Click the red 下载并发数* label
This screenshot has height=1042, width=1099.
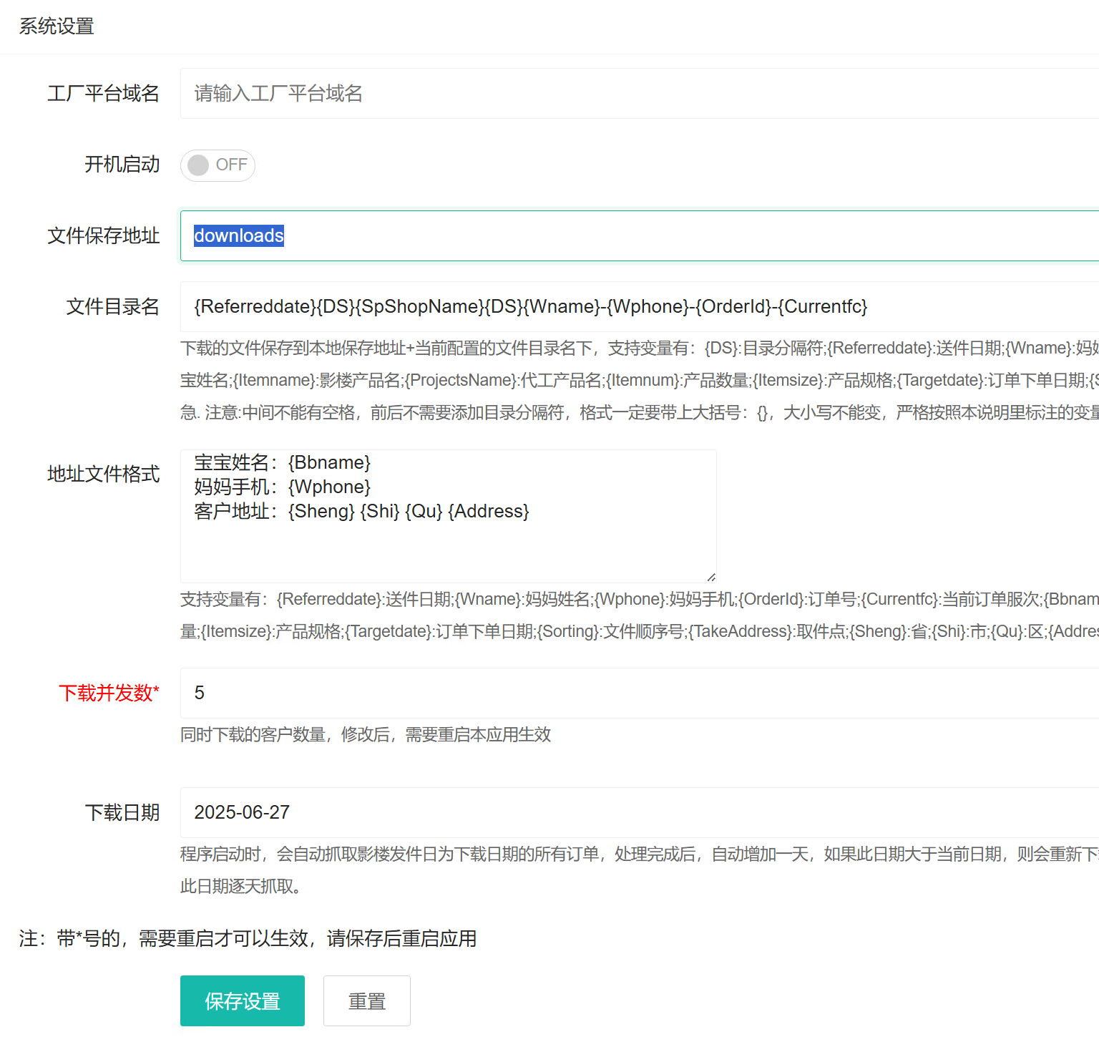[109, 693]
